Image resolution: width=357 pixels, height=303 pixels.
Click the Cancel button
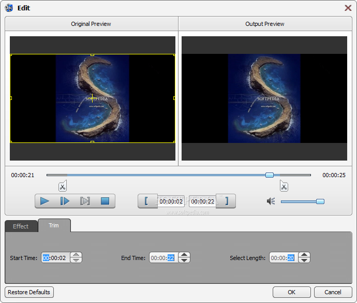click(x=333, y=292)
